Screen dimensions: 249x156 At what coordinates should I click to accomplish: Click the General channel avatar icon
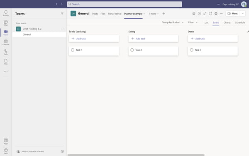[x=73, y=14]
